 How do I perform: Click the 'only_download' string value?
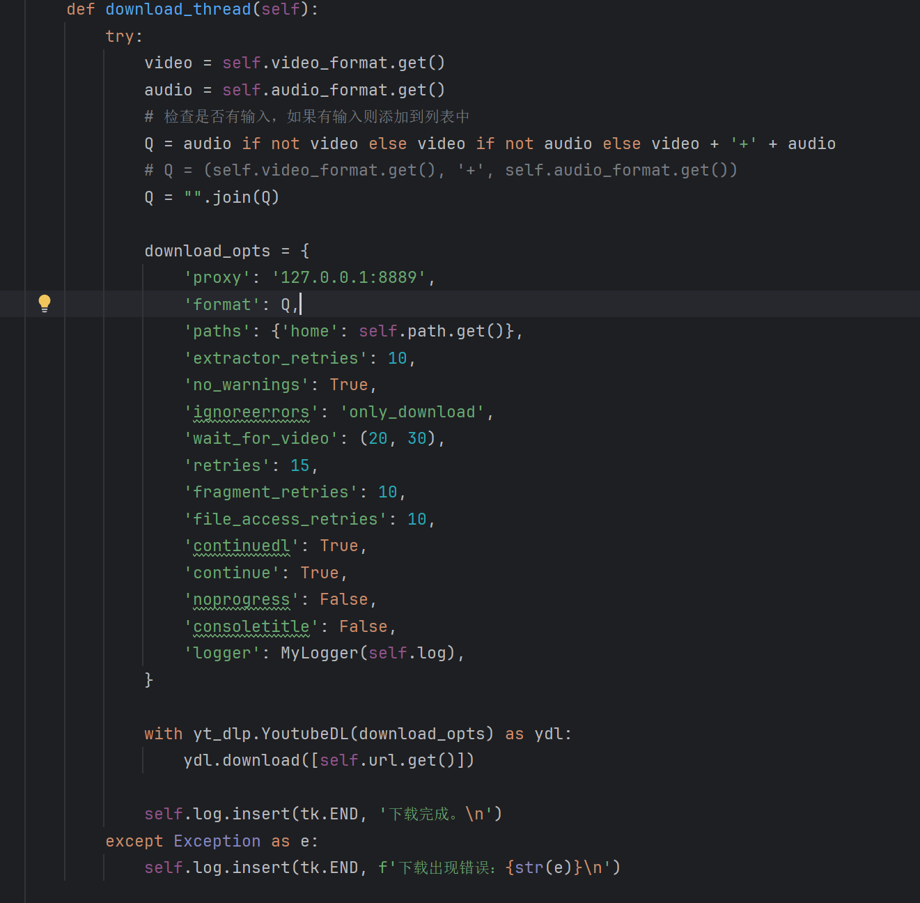412,412
